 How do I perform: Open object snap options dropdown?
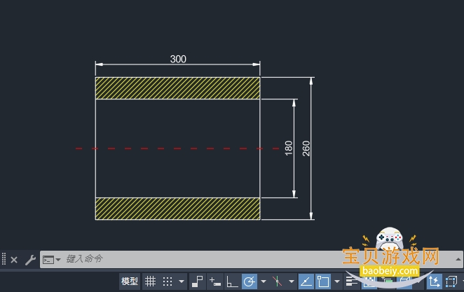click(337, 281)
